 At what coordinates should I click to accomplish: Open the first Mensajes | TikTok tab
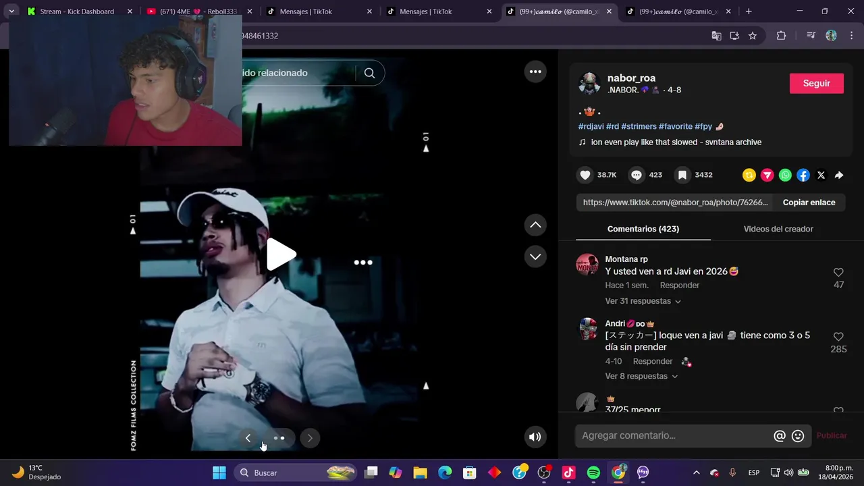click(x=317, y=11)
